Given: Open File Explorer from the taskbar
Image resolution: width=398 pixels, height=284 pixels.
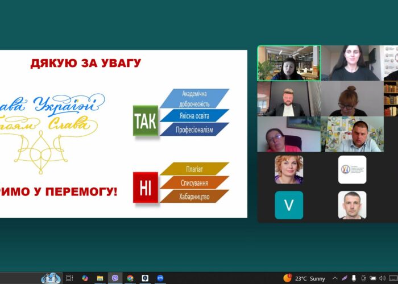Looking at the screenshot, I should pyautogui.click(x=100, y=278).
